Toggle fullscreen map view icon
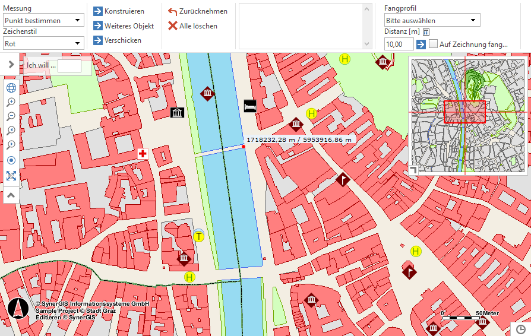Viewport: 531px width, 336px height. pyautogui.click(x=11, y=176)
